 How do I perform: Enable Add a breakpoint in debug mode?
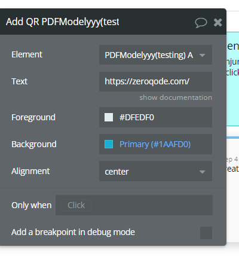[206, 233]
